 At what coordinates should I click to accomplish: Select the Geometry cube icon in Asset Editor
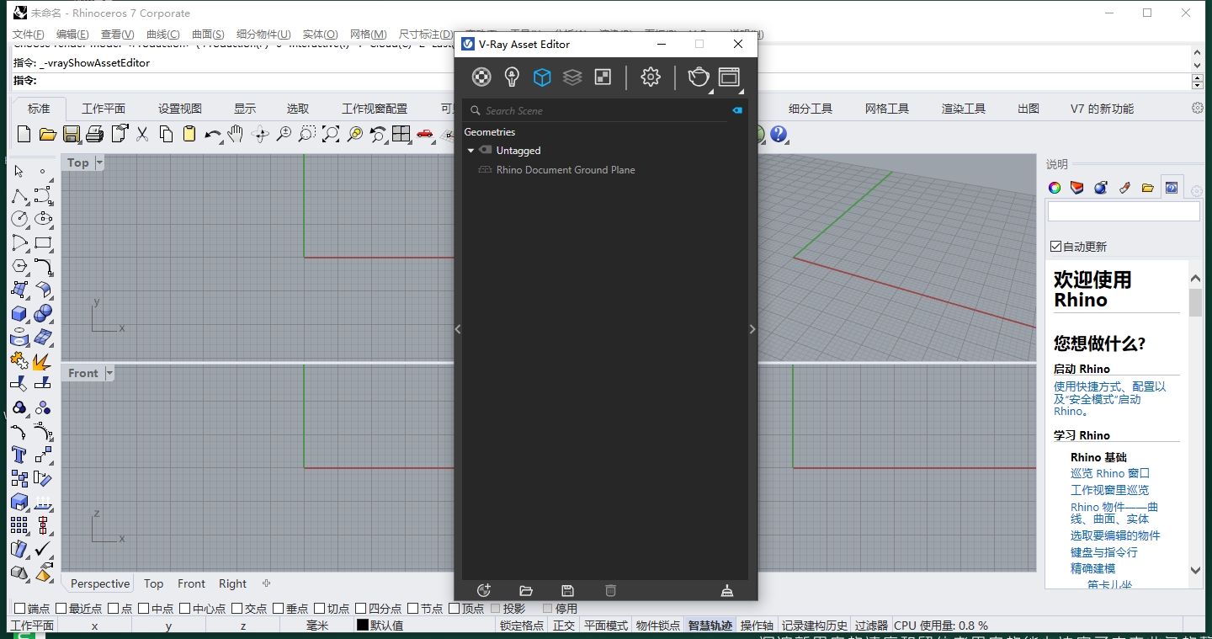[x=542, y=77]
